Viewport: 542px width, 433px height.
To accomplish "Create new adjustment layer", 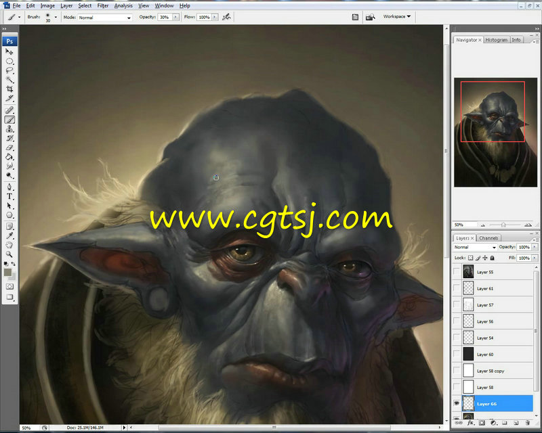I will [x=493, y=423].
